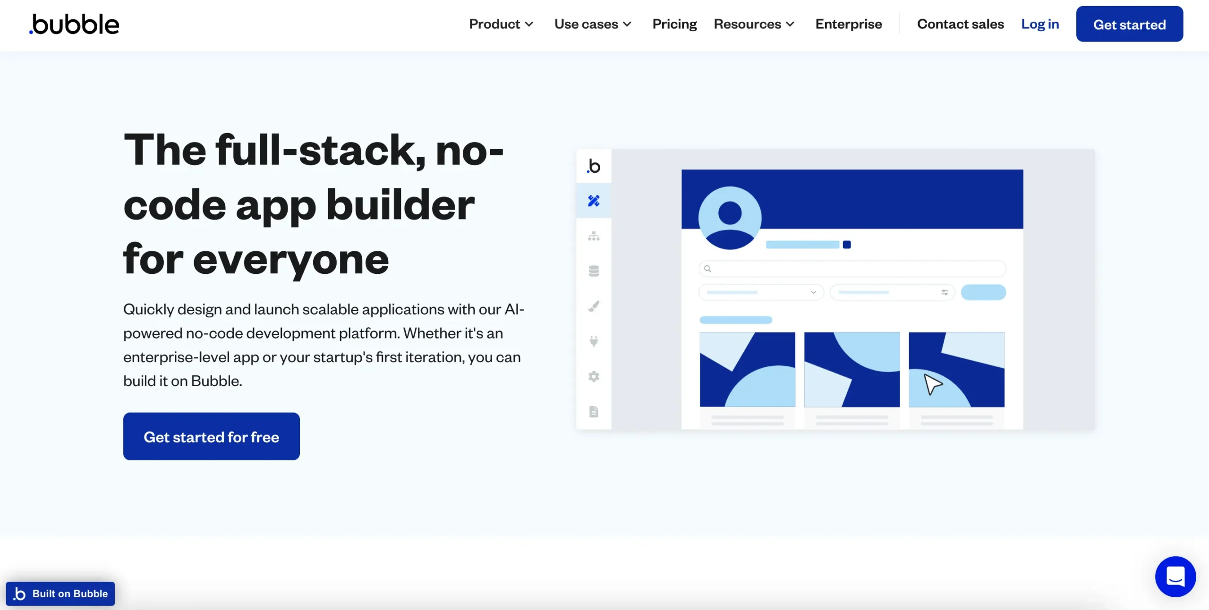
Task: Select the Workflow icon in editor sidebar
Action: coord(594,236)
